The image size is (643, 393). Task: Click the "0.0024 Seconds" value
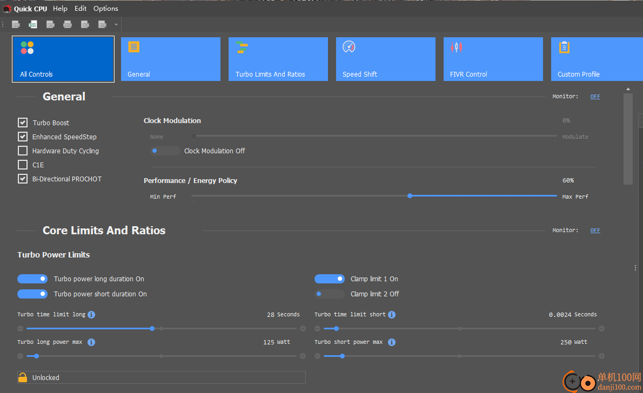click(x=573, y=315)
